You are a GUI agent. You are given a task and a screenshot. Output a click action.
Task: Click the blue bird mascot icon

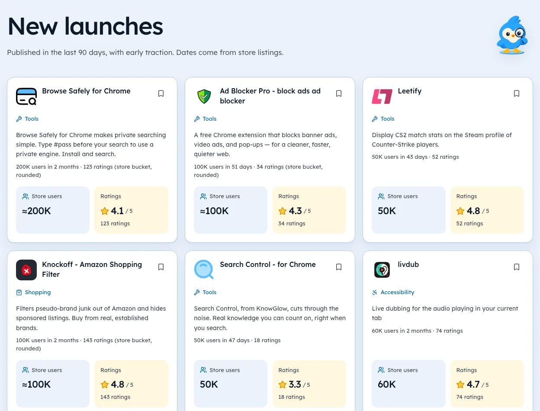point(511,35)
